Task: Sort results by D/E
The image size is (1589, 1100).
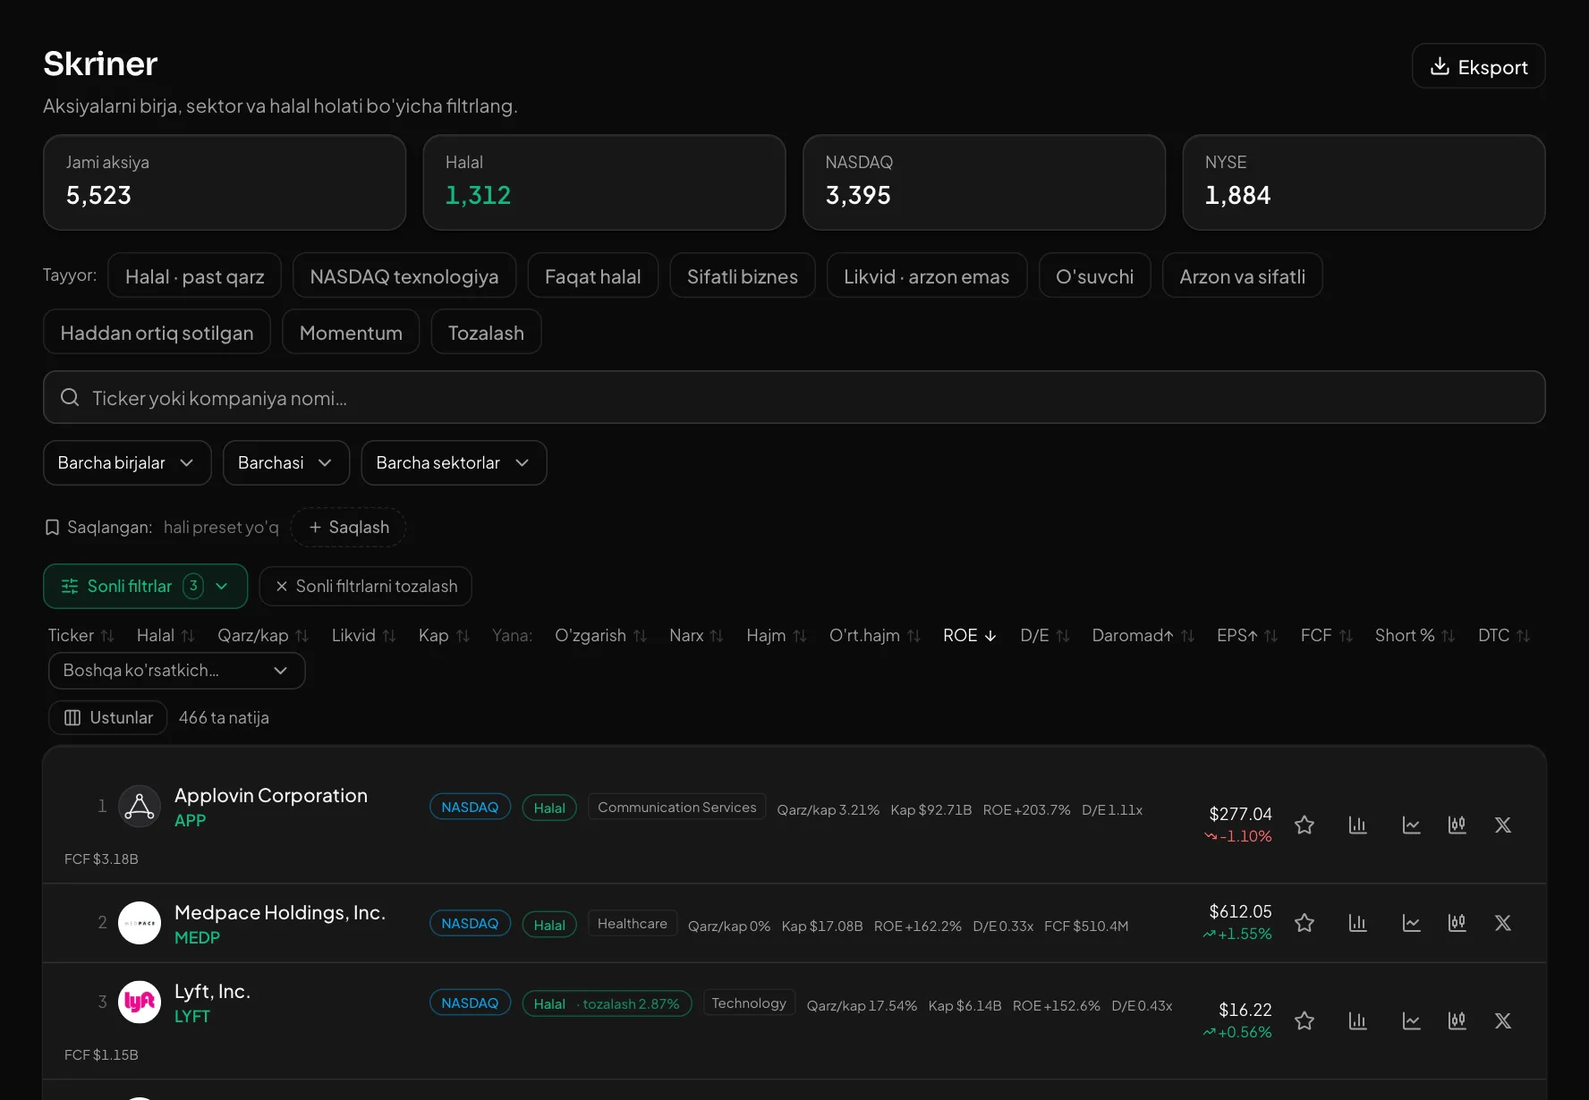Action: pyautogui.click(x=1045, y=635)
